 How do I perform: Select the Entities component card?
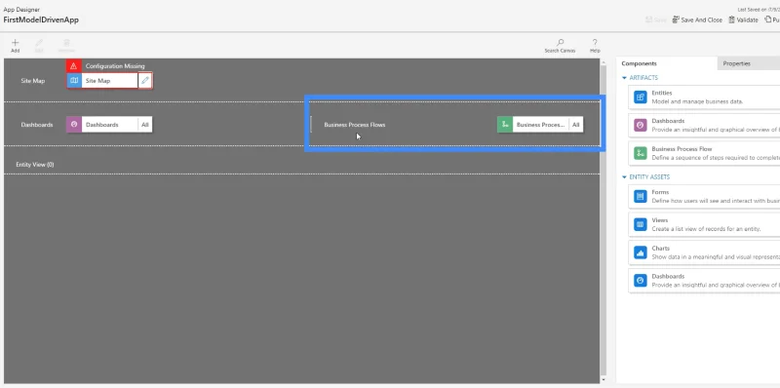click(704, 97)
